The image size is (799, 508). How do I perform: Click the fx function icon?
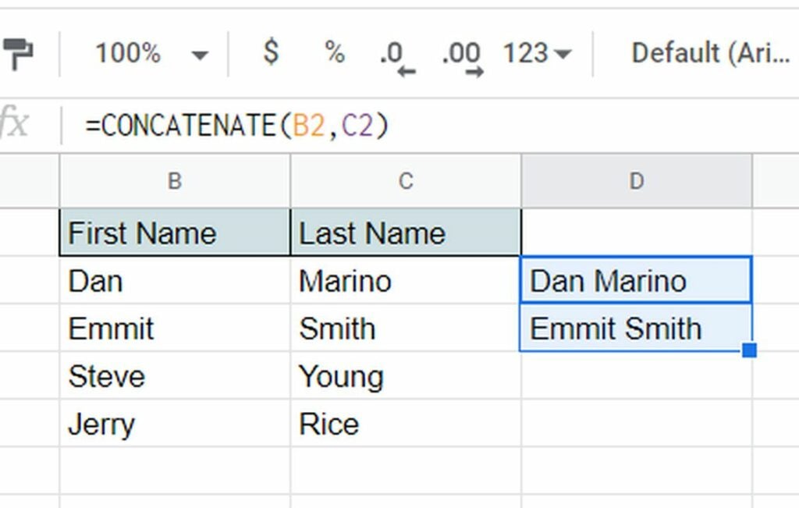click(14, 123)
